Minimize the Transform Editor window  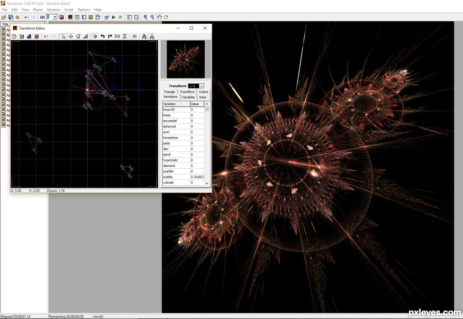click(178, 28)
